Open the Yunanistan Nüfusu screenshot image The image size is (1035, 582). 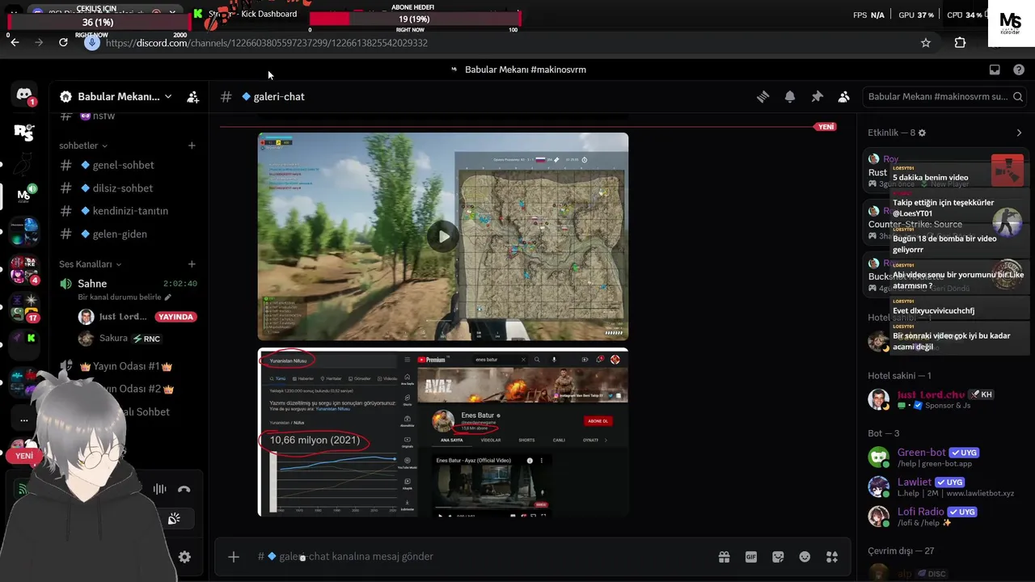click(442, 432)
